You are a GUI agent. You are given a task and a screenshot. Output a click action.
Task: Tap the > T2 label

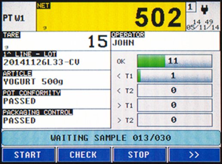click(125, 121)
